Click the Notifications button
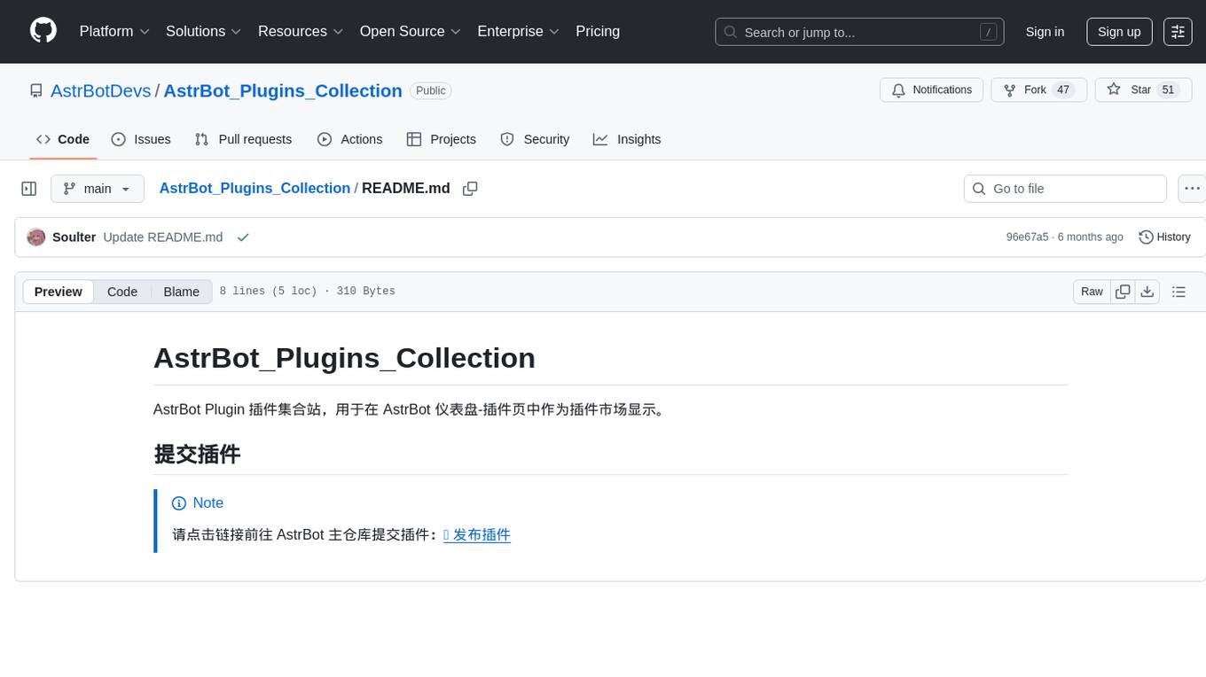Image resolution: width=1206 pixels, height=677 pixels. click(932, 90)
